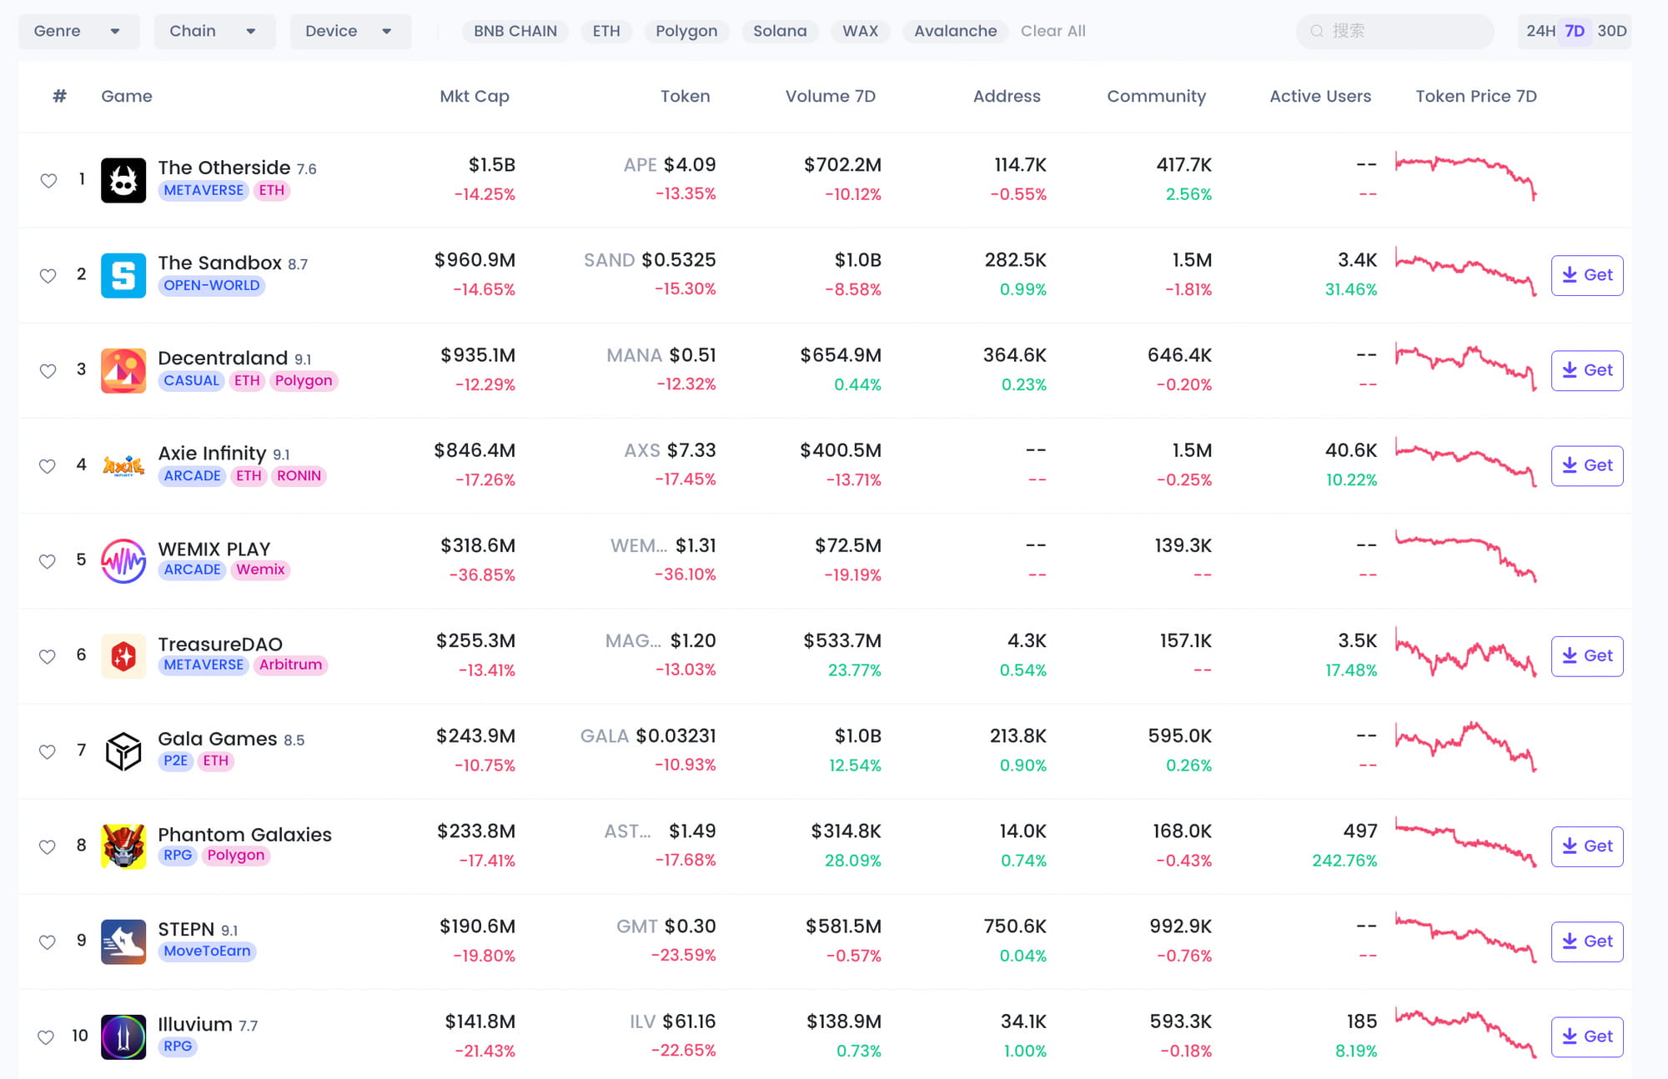Open the Decentraland game logo

[x=123, y=370]
